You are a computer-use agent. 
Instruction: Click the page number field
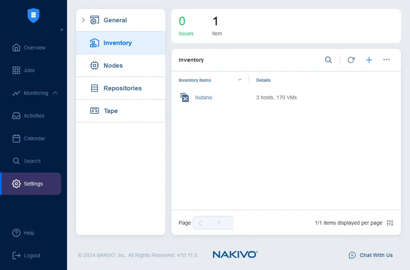pyautogui.click(x=219, y=223)
